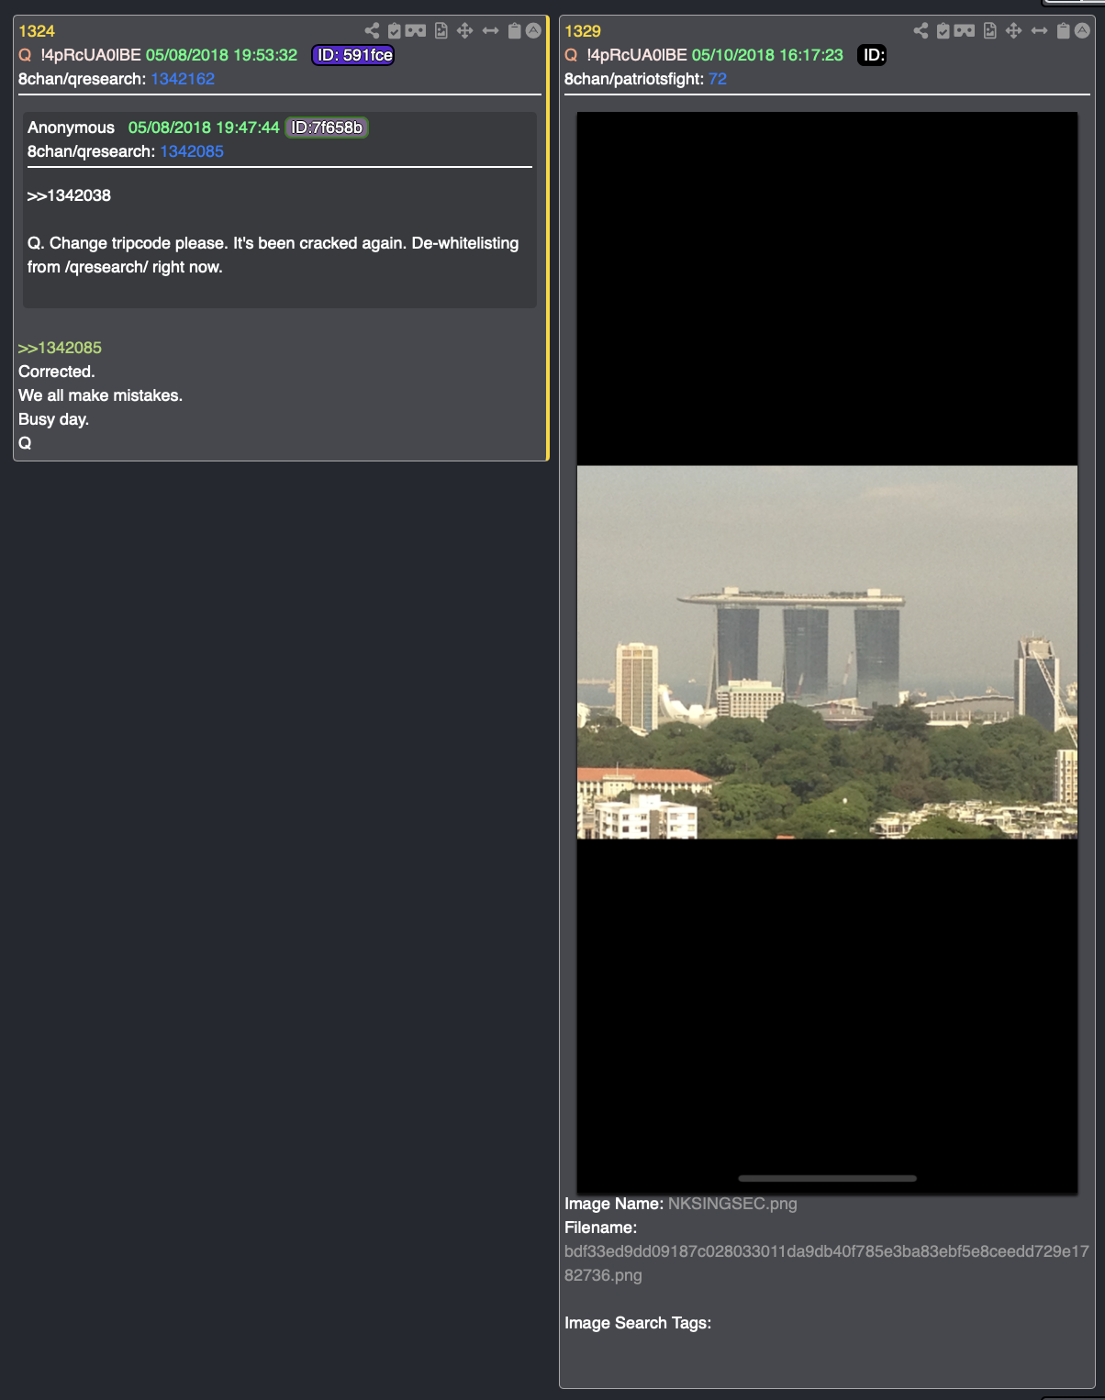
Task: Click VR goggles icon on post 1324
Action: click(416, 31)
